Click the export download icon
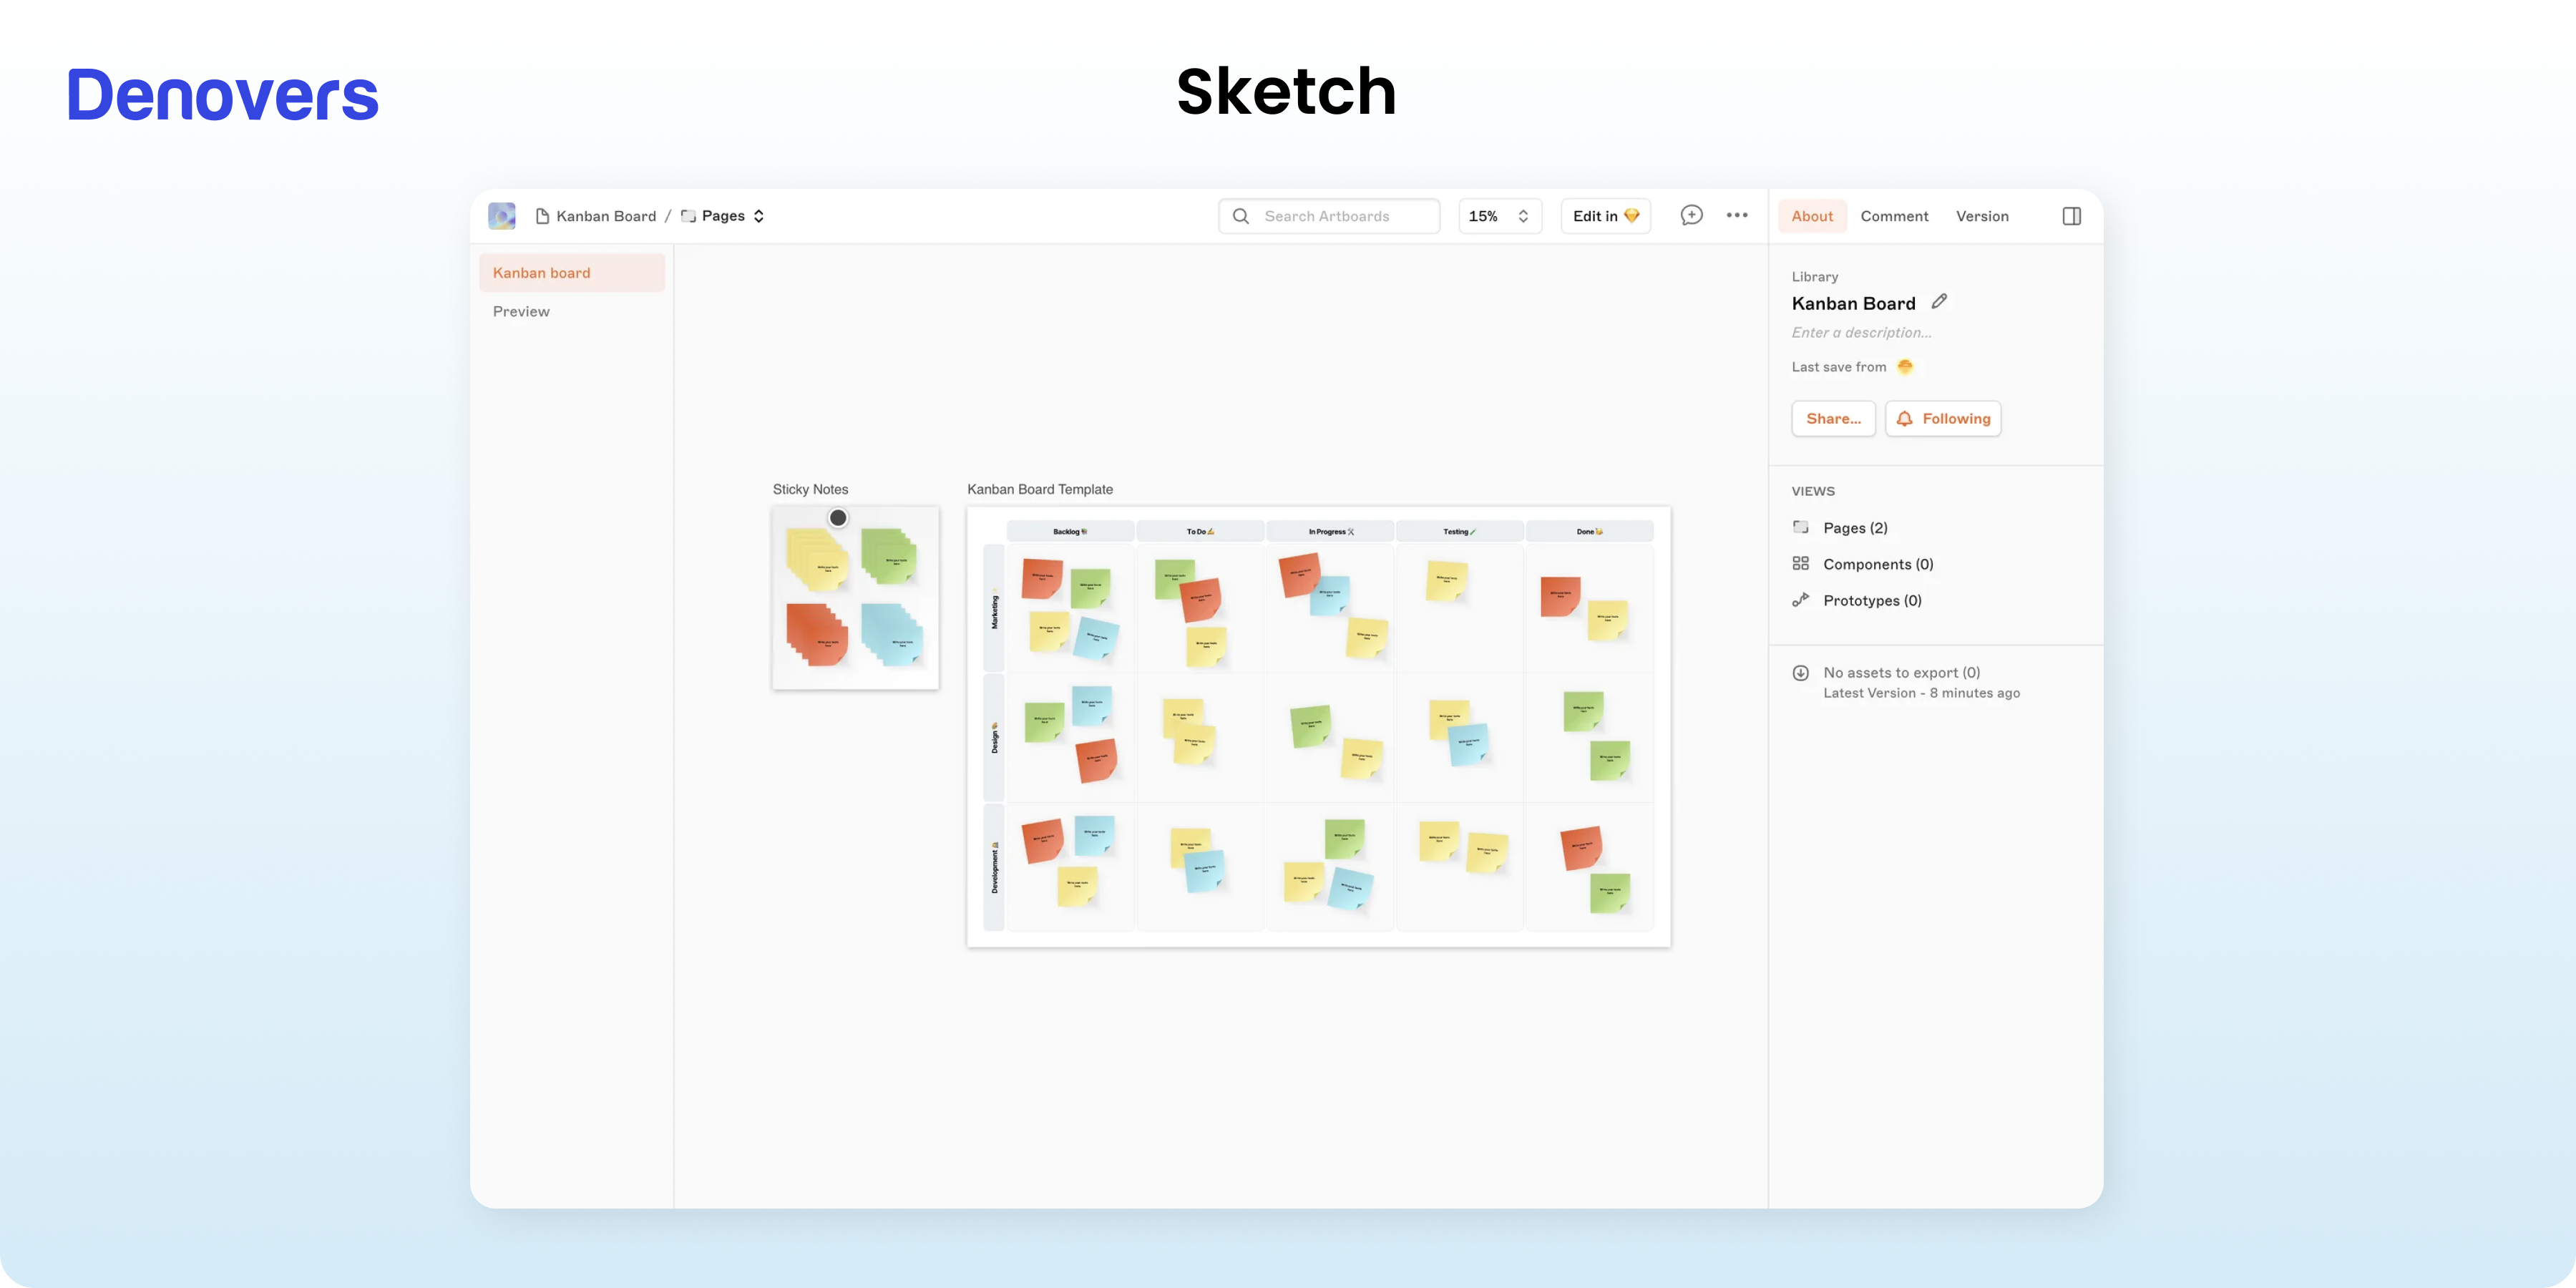The height and width of the screenshot is (1288, 2576). pyautogui.click(x=1801, y=673)
